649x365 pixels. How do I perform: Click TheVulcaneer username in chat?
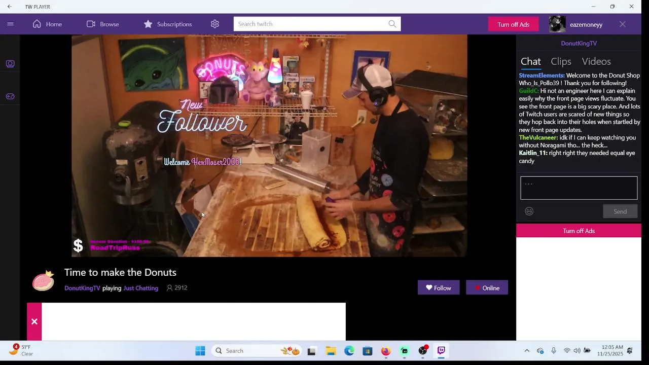click(538, 138)
